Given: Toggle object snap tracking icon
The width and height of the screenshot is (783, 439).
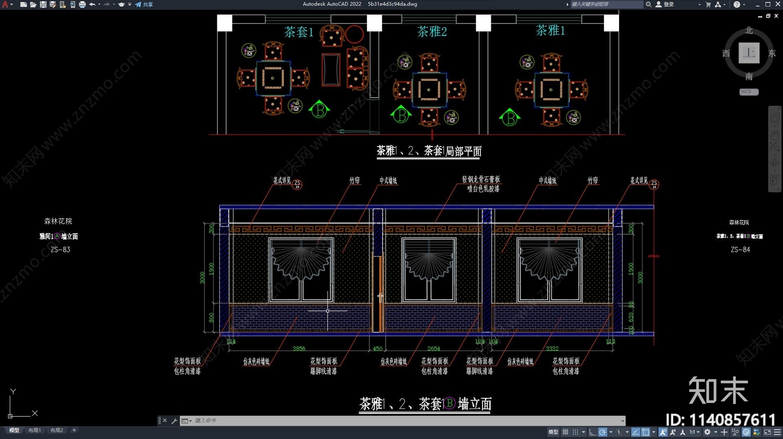Looking at the screenshot, I should click(636, 432).
